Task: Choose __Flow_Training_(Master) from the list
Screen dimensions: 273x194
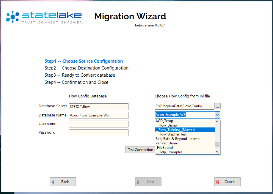Action: click(x=185, y=130)
